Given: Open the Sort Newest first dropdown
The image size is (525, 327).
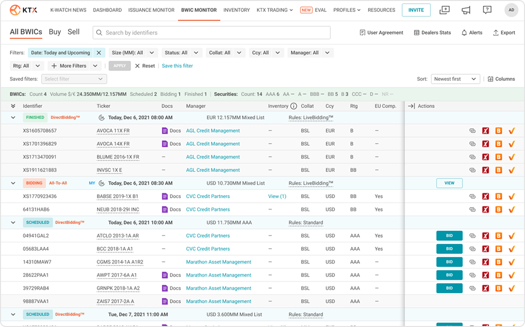Looking at the screenshot, I should click(x=455, y=79).
